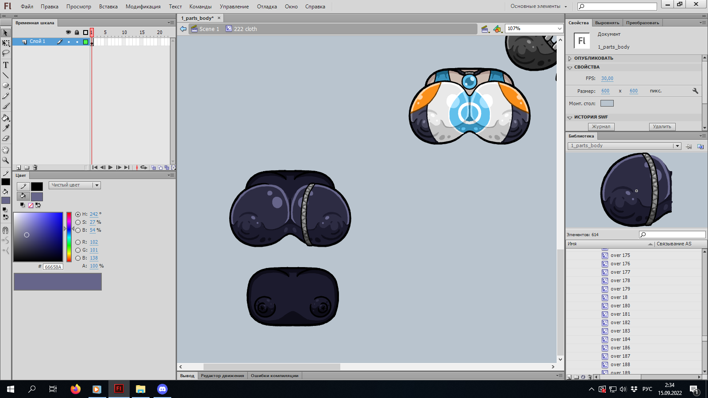This screenshot has width=708, height=398.
Task: Toggle outline mode for layer Слой 1
Action: 85,42
